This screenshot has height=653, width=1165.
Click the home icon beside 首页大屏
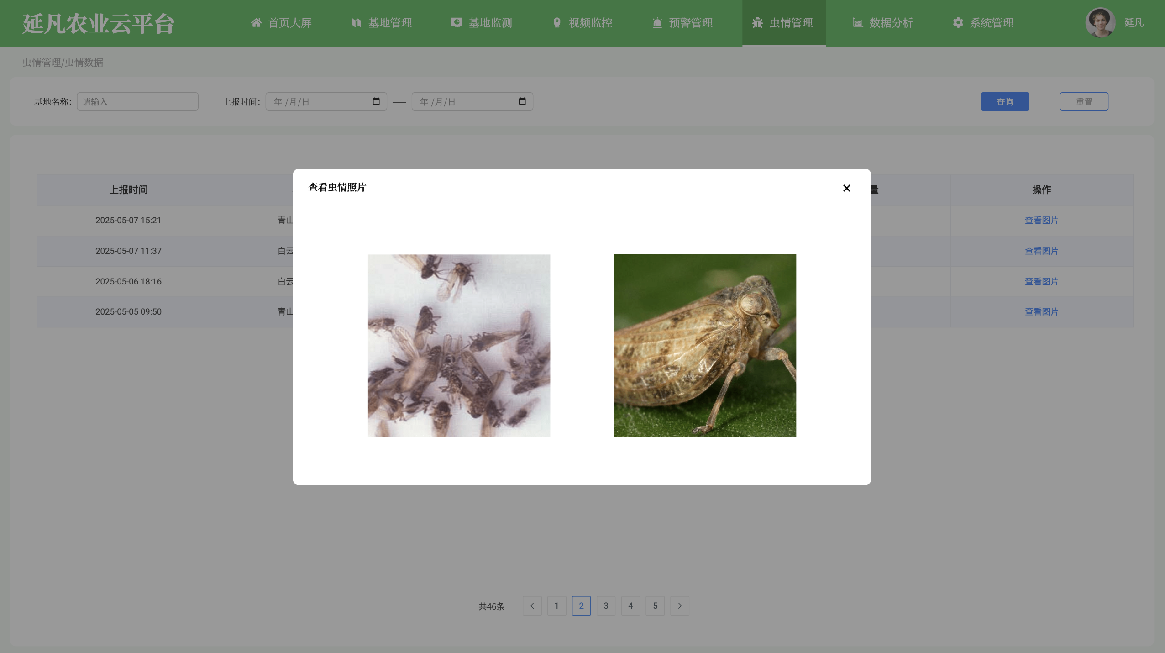(256, 23)
